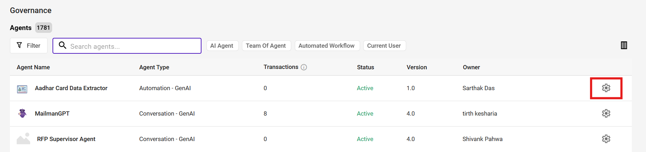This screenshot has height=152, width=646.
Task: Sort by Agent Name column header
Action: click(x=33, y=67)
